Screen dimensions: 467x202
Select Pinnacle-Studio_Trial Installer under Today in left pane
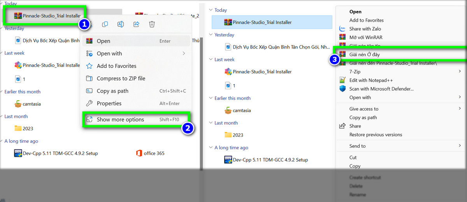[47, 16]
